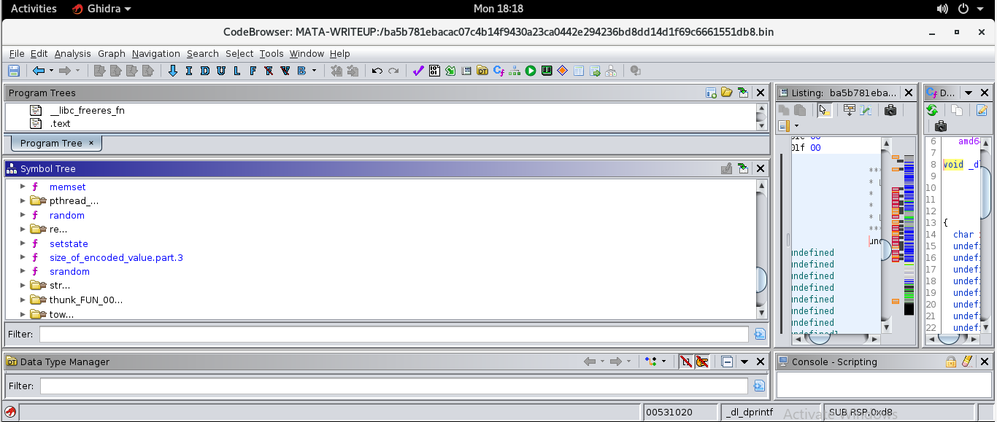The image size is (997, 422).
Task: Click the Next Instruction 'I' icon
Action: pos(189,71)
